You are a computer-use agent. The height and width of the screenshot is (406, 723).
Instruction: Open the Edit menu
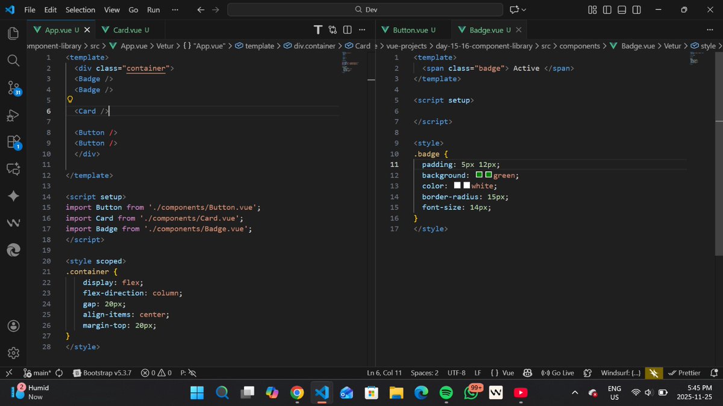[x=51, y=10]
